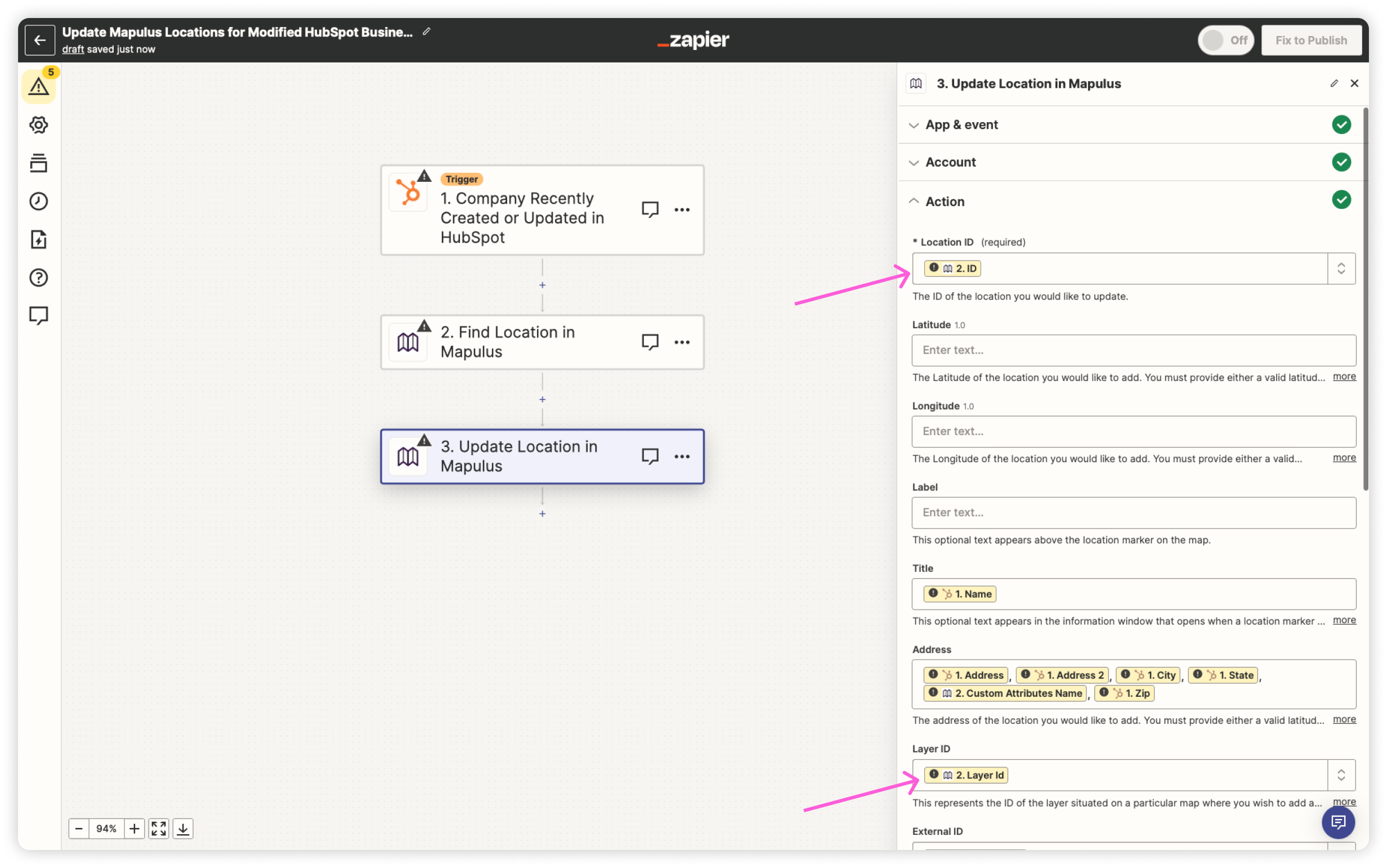
Task: Click the panel's vertical scrollbar
Action: pos(1364,298)
